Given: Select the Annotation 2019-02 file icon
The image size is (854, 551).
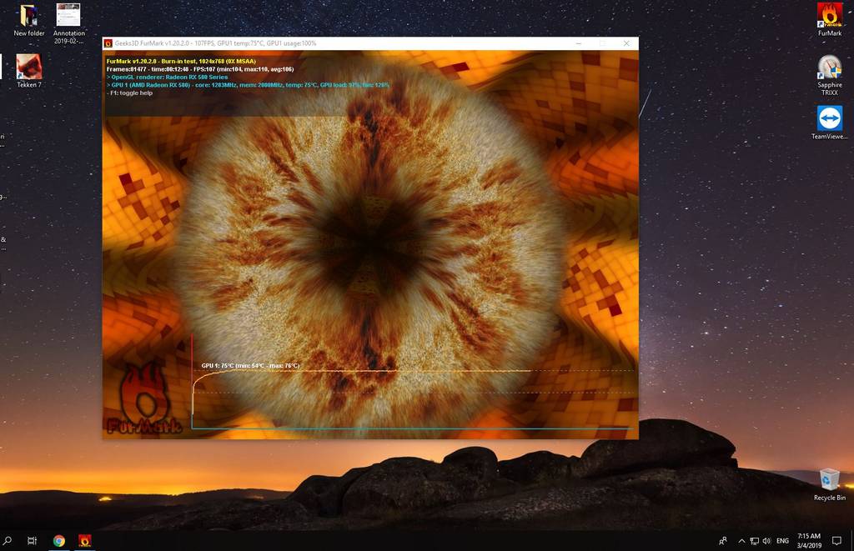Looking at the screenshot, I should 68,24.
